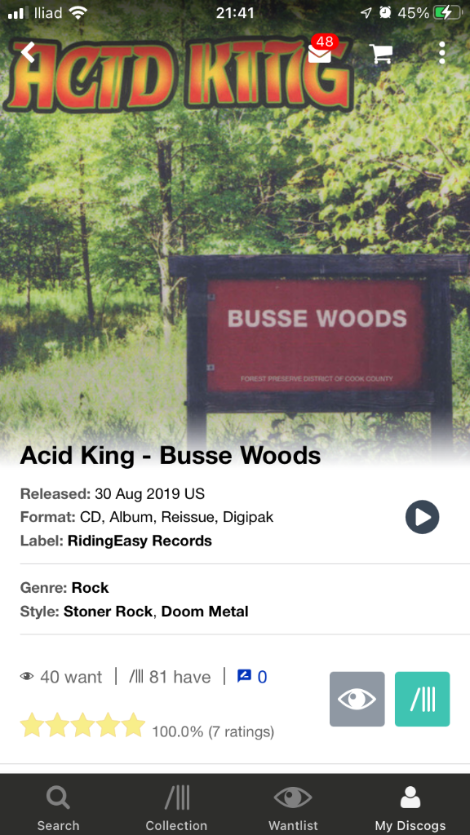Switch to the Search tab
The image size is (470, 835).
[58, 808]
